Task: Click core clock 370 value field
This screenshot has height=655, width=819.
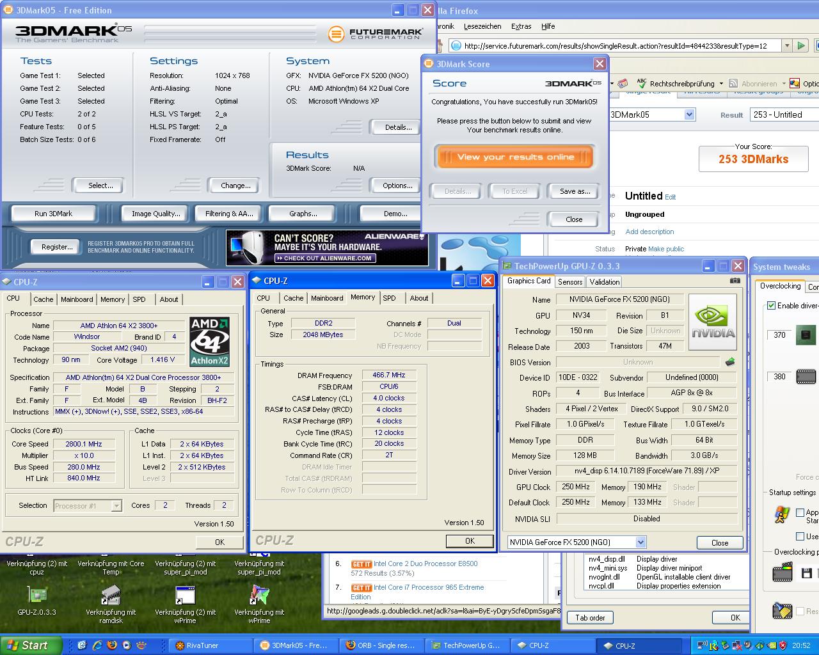Action: click(x=779, y=335)
